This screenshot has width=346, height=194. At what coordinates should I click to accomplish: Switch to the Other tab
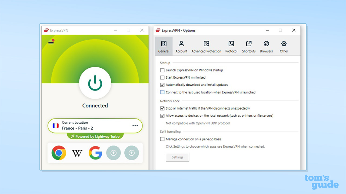[284, 46]
